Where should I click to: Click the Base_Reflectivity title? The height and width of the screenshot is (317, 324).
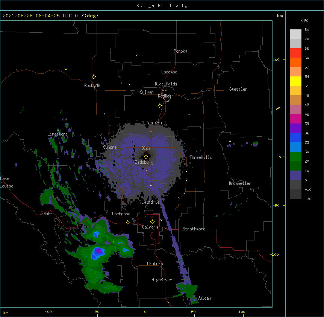pyautogui.click(x=162, y=6)
